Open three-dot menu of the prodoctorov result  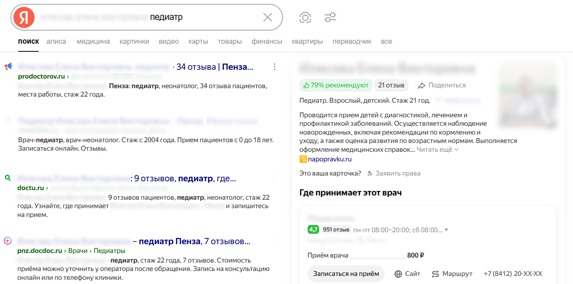(x=275, y=67)
